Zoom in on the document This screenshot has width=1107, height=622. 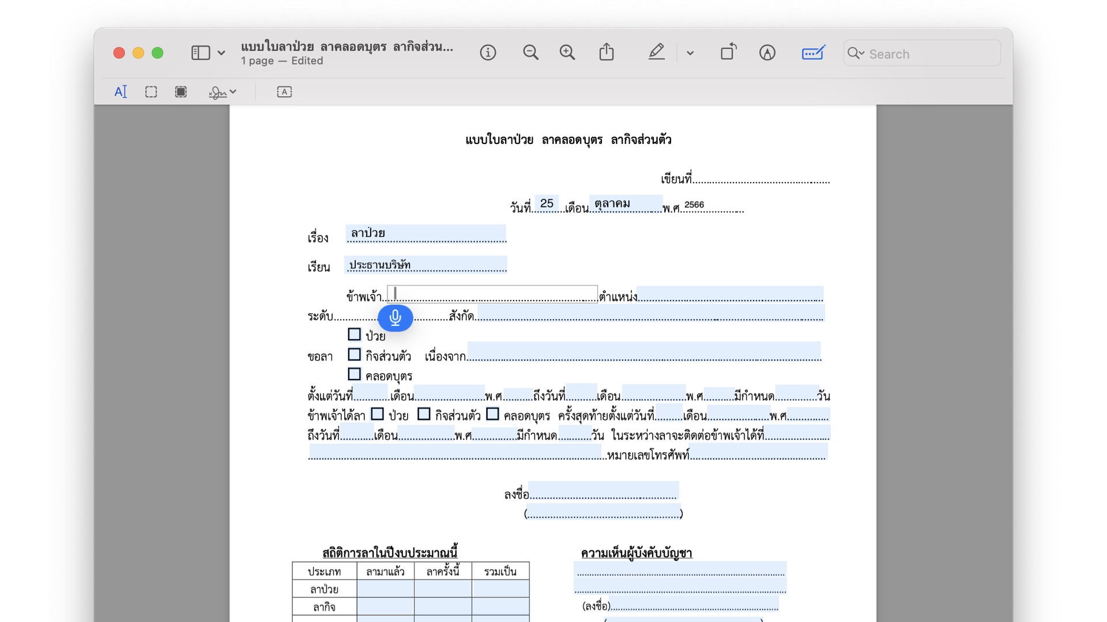[x=567, y=53]
